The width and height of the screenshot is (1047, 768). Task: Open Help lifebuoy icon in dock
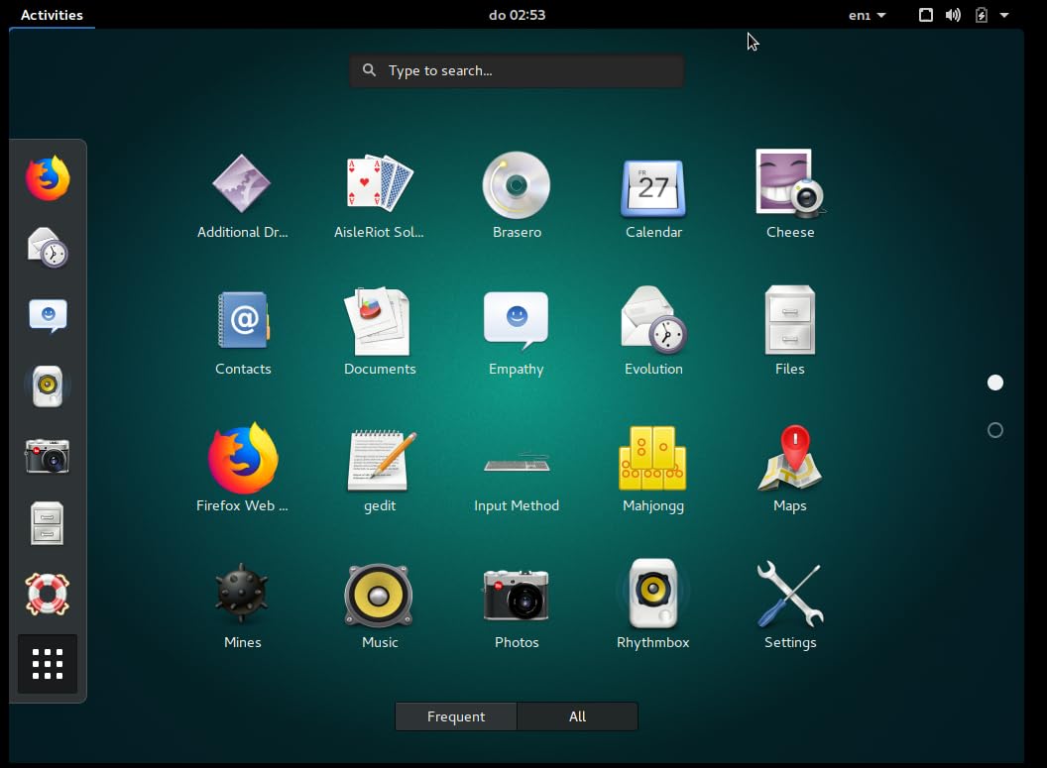coord(48,594)
